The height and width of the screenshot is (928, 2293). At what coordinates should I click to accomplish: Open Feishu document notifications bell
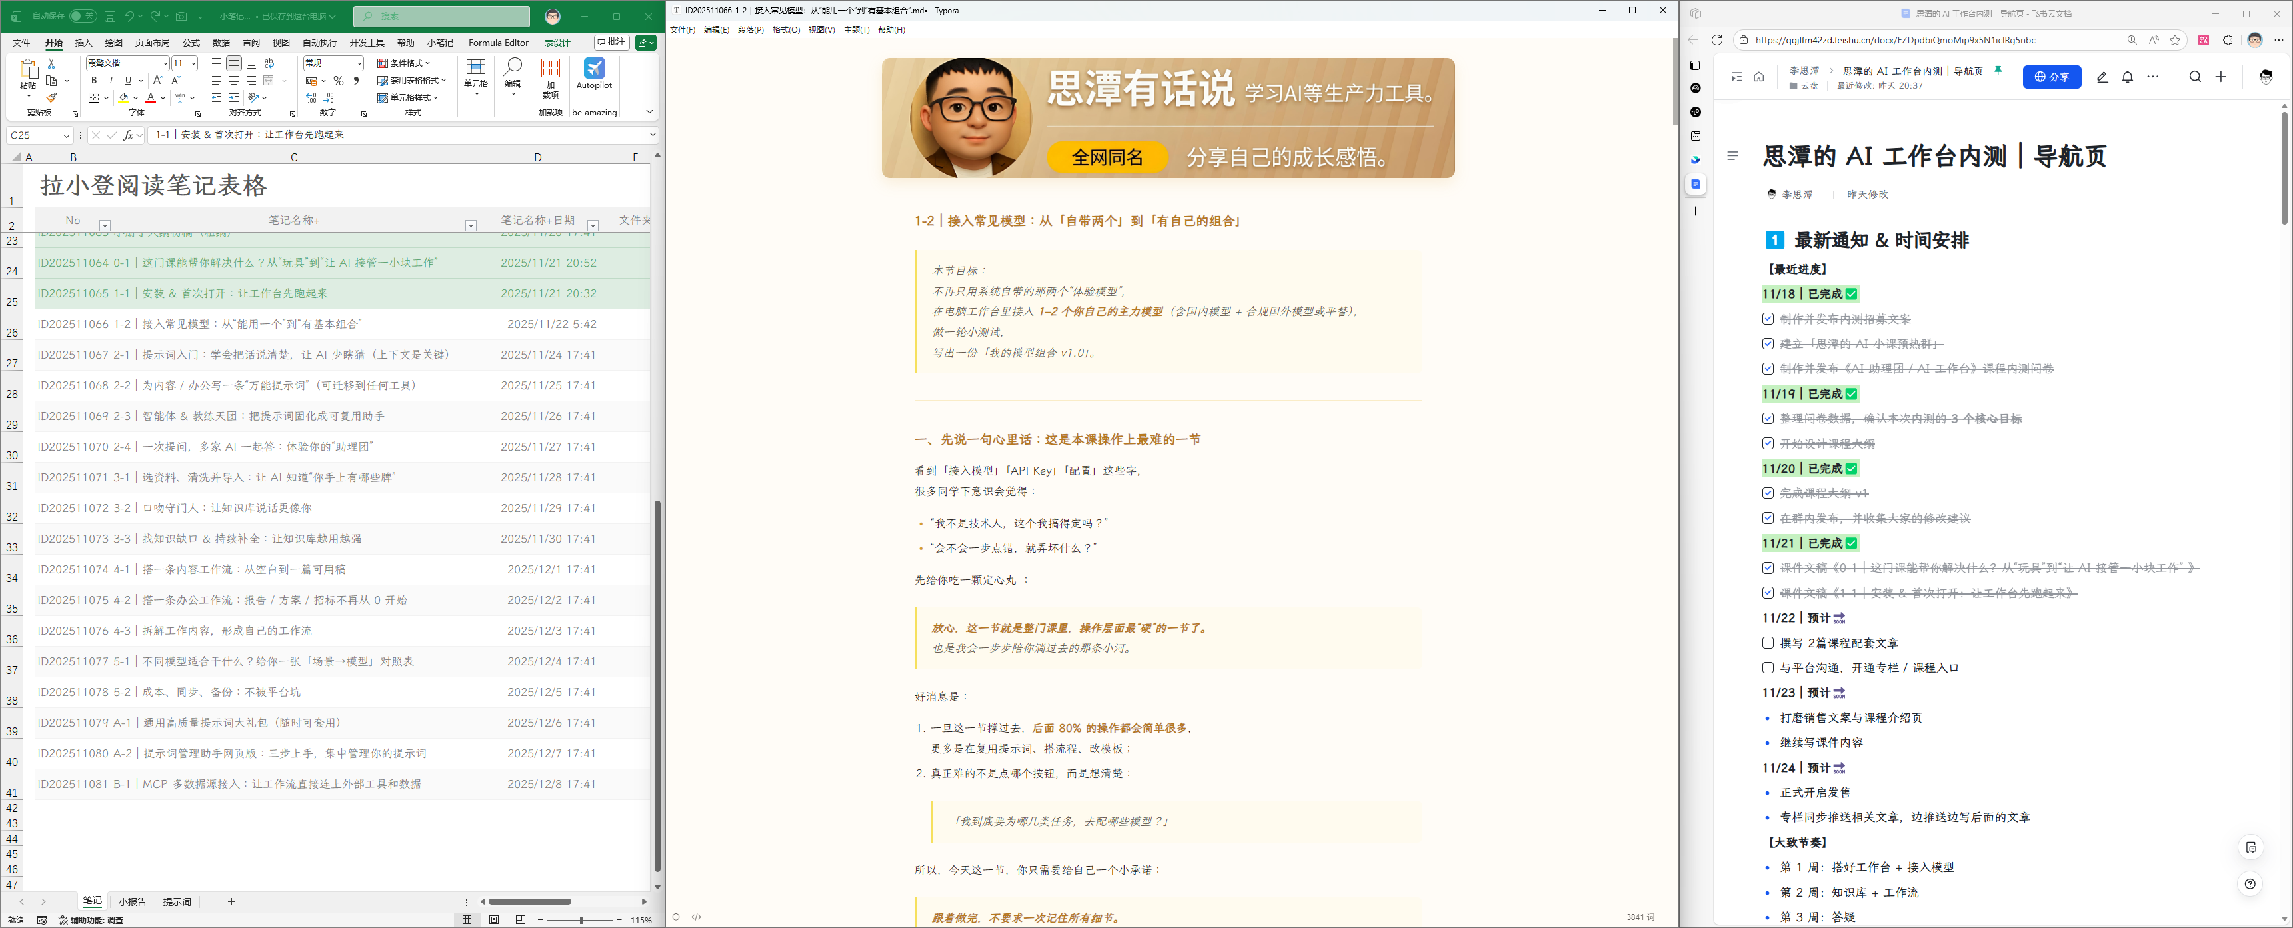click(x=2128, y=77)
